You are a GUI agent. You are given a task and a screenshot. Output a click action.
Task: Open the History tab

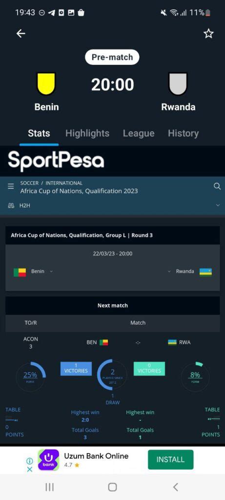point(183,133)
